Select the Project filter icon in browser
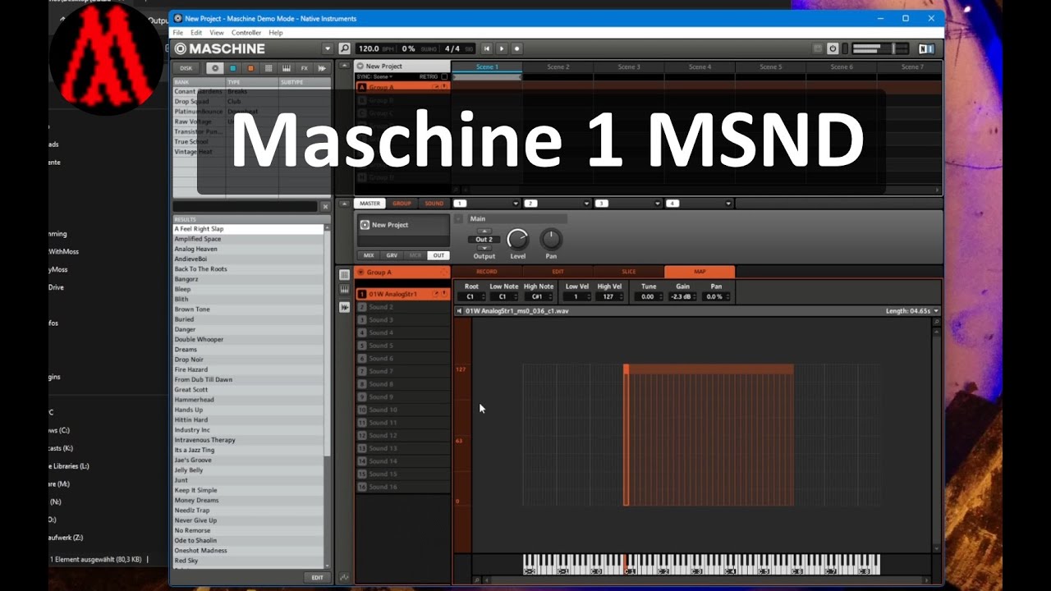The image size is (1051, 591). (215, 68)
